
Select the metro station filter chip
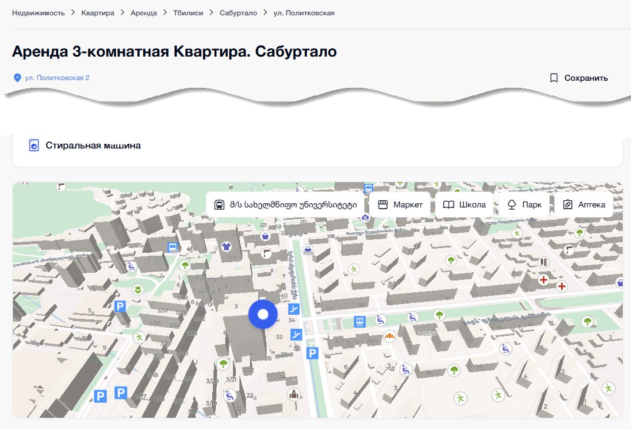click(x=286, y=205)
